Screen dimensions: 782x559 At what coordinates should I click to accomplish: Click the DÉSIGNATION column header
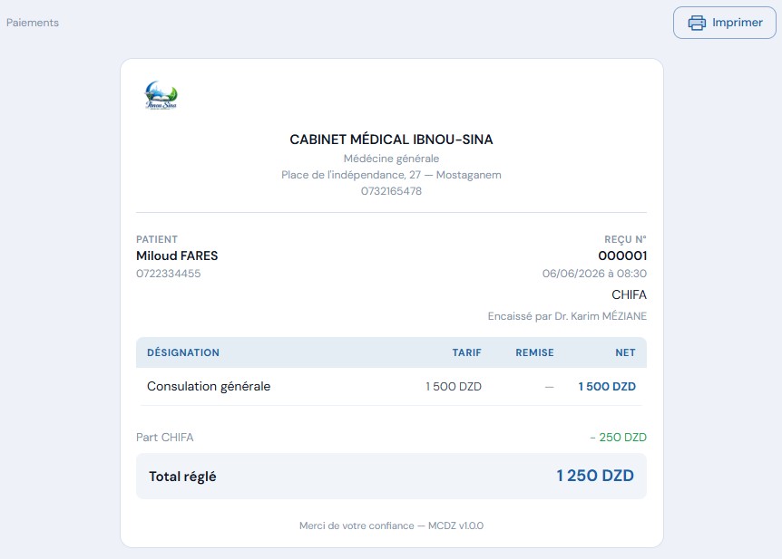[x=183, y=352]
